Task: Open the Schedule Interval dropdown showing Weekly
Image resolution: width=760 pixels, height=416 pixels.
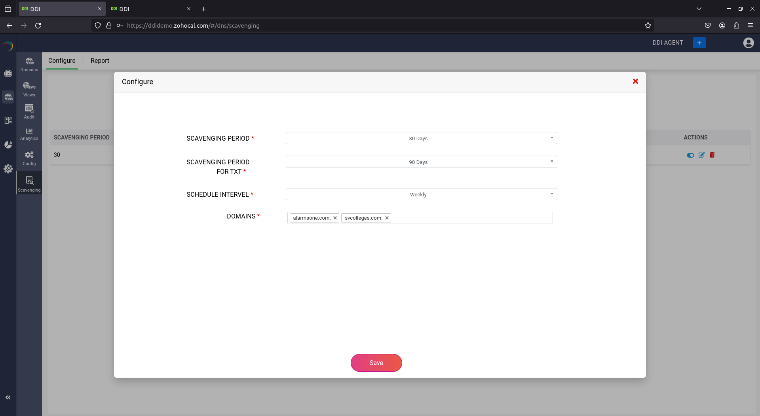Action: (x=421, y=194)
